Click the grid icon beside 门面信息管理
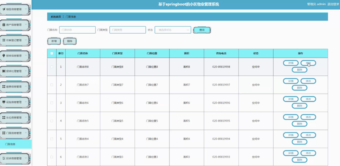The height and width of the screenshot is (166, 340). click(4, 133)
